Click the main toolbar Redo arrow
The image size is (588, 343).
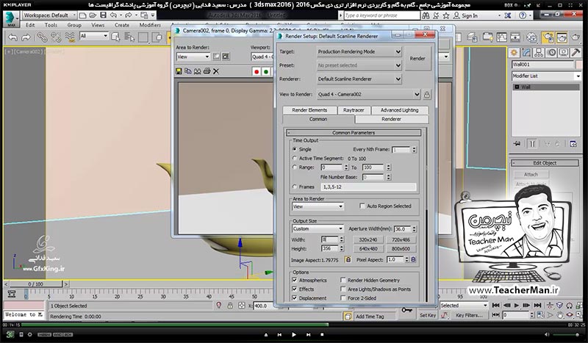26,37
